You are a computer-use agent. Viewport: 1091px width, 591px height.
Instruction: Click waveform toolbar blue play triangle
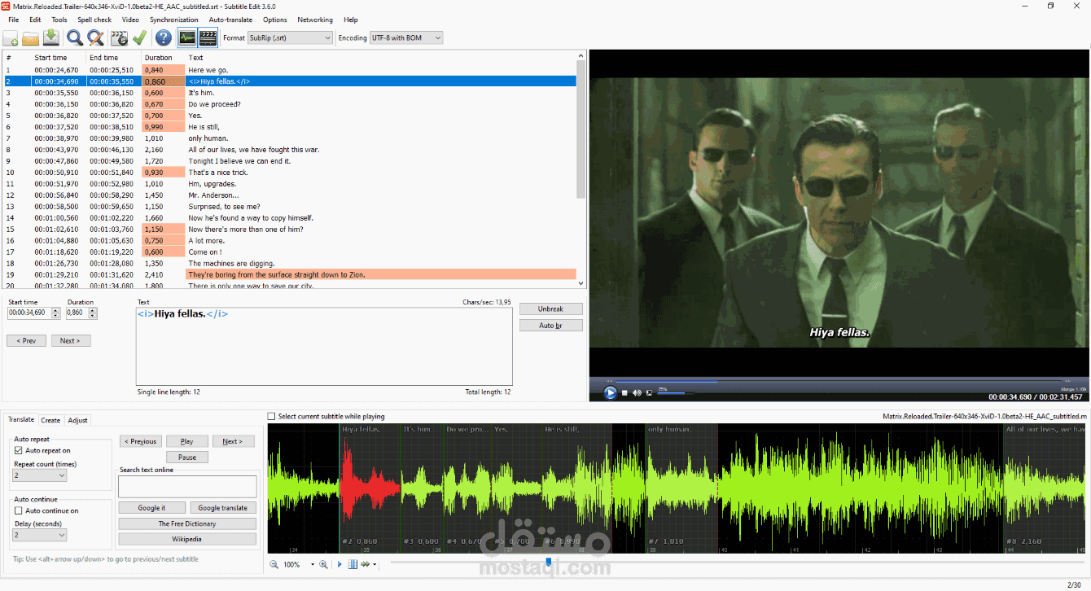pyautogui.click(x=340, y=564)
